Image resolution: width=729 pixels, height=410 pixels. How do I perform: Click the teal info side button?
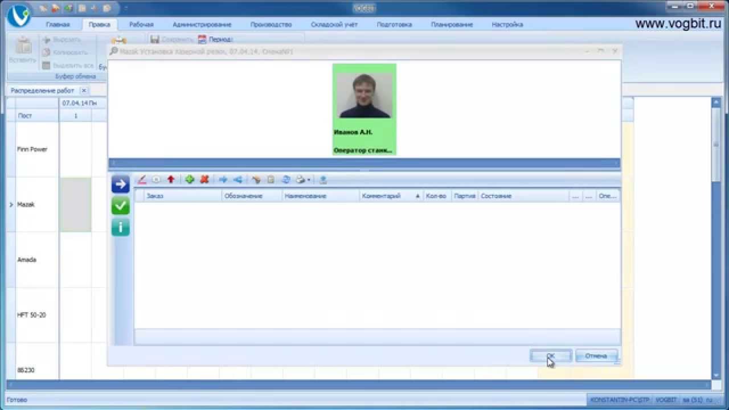[121, 228]
